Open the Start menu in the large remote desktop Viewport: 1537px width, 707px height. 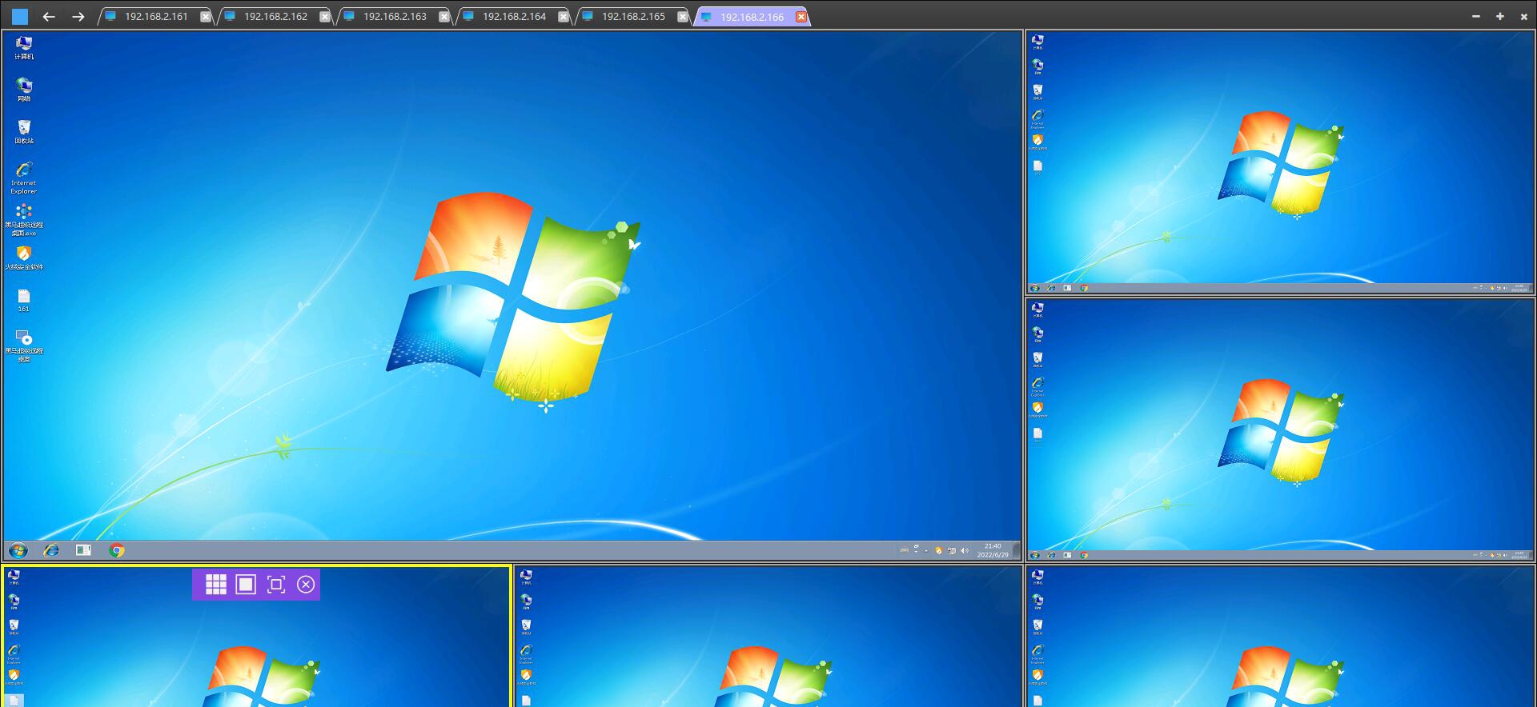(x=18, y=550)
